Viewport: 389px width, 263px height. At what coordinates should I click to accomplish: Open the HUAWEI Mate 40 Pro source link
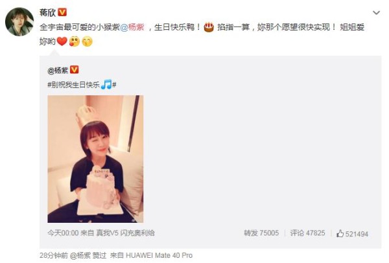pos(159,255)
